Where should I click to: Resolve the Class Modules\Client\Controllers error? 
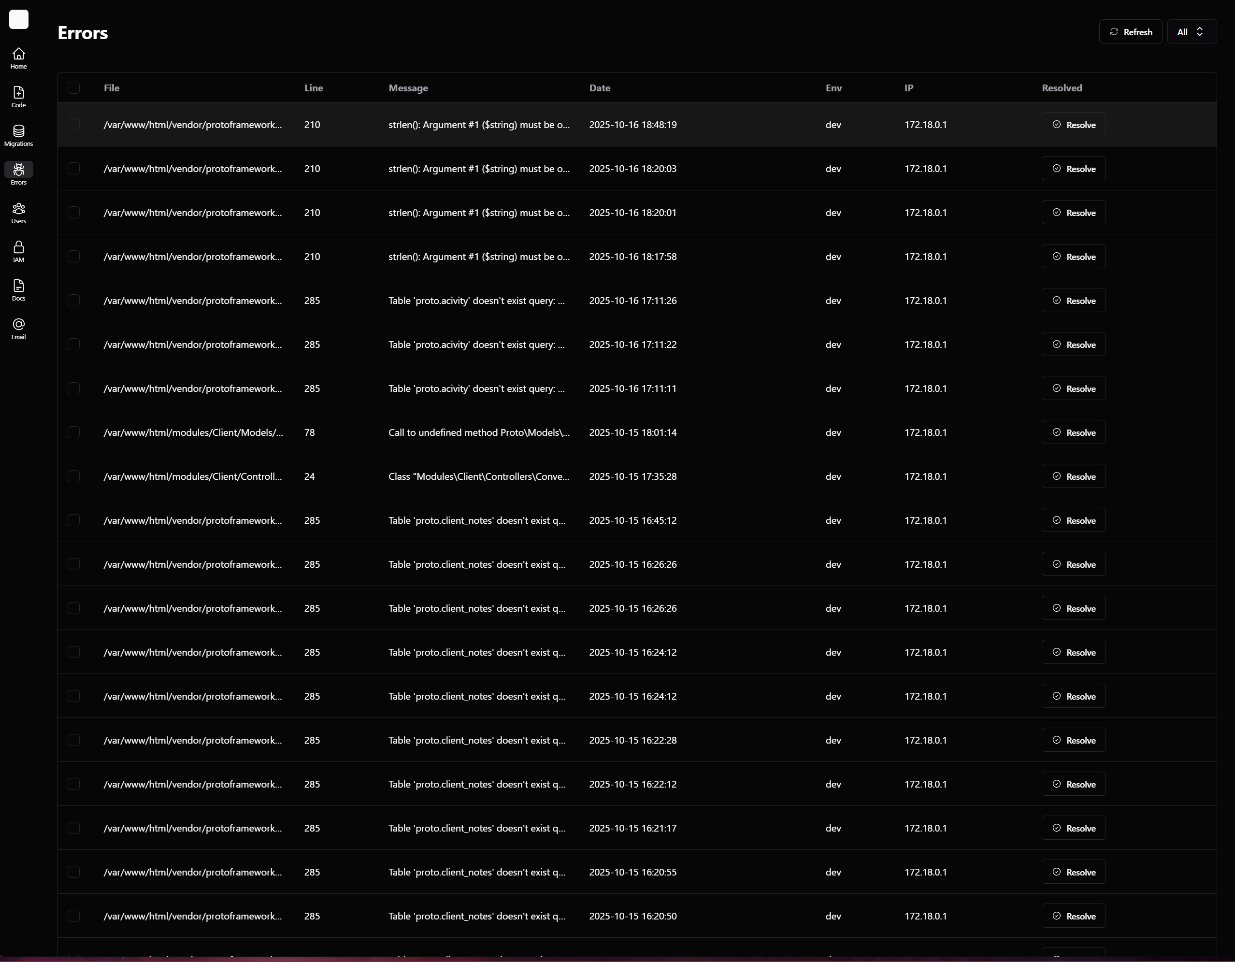click(x=1073, y=476)
